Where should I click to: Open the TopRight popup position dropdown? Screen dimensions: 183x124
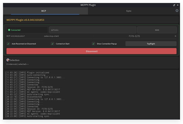[x=151, y=44]
